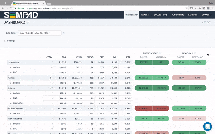This screenshot has width=215, height=134.
Task: Bookmark page with star icon
Action: (187, 8)
